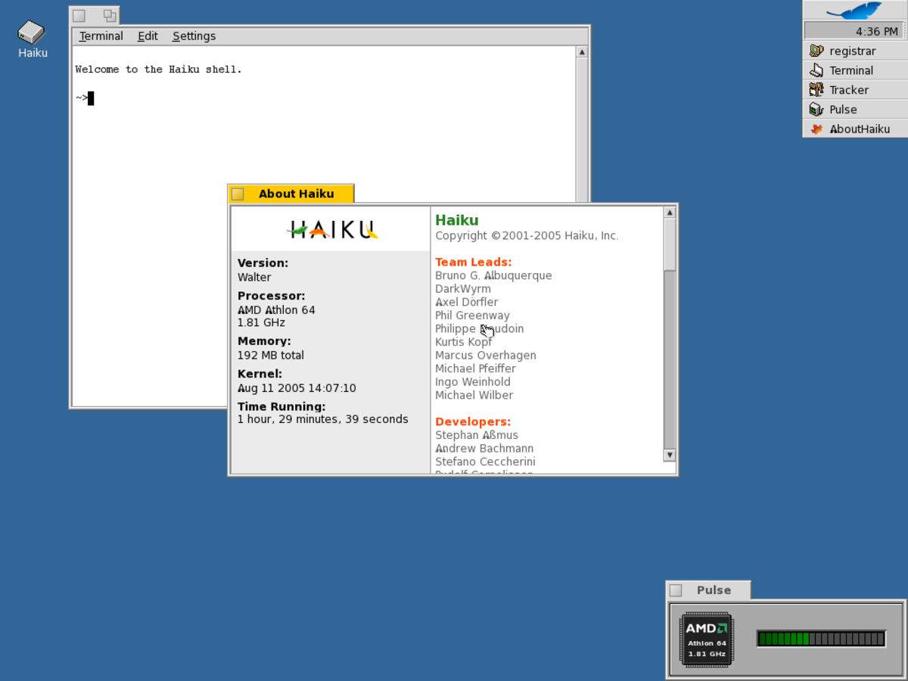This screenshot has height=681, width=908.
Task: Click the Pulse CPU activity bar
Action: tap(821, 639)
